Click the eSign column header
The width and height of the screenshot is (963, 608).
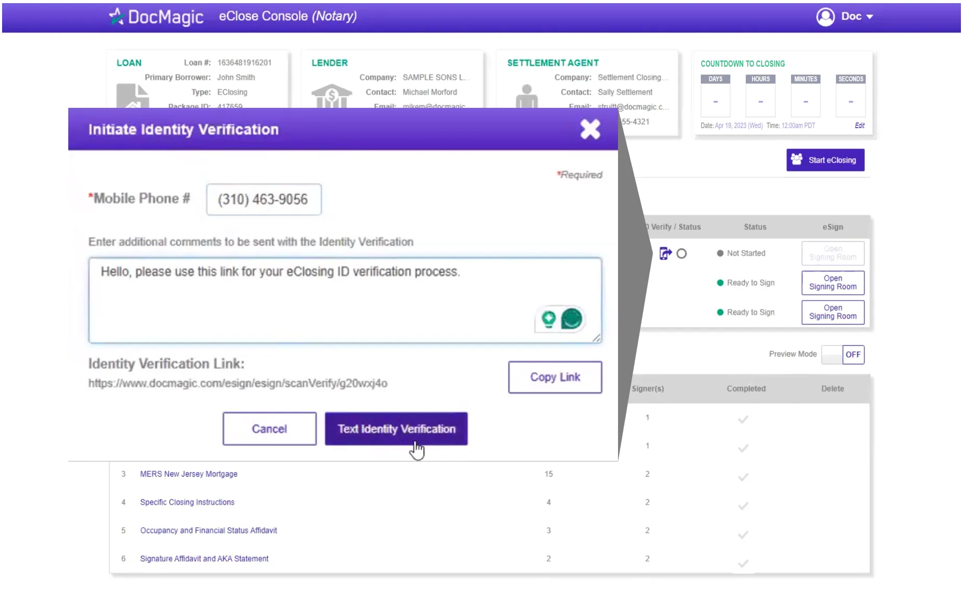[833, 227]
